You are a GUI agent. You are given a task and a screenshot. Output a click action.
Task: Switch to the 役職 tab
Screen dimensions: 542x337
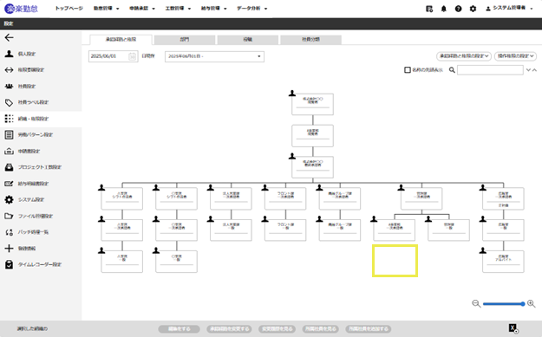coord(248,40)
